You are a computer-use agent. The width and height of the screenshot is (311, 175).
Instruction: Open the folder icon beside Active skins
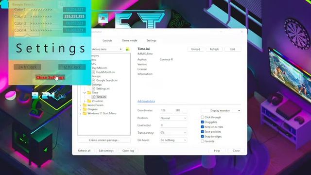coord(127,49)
